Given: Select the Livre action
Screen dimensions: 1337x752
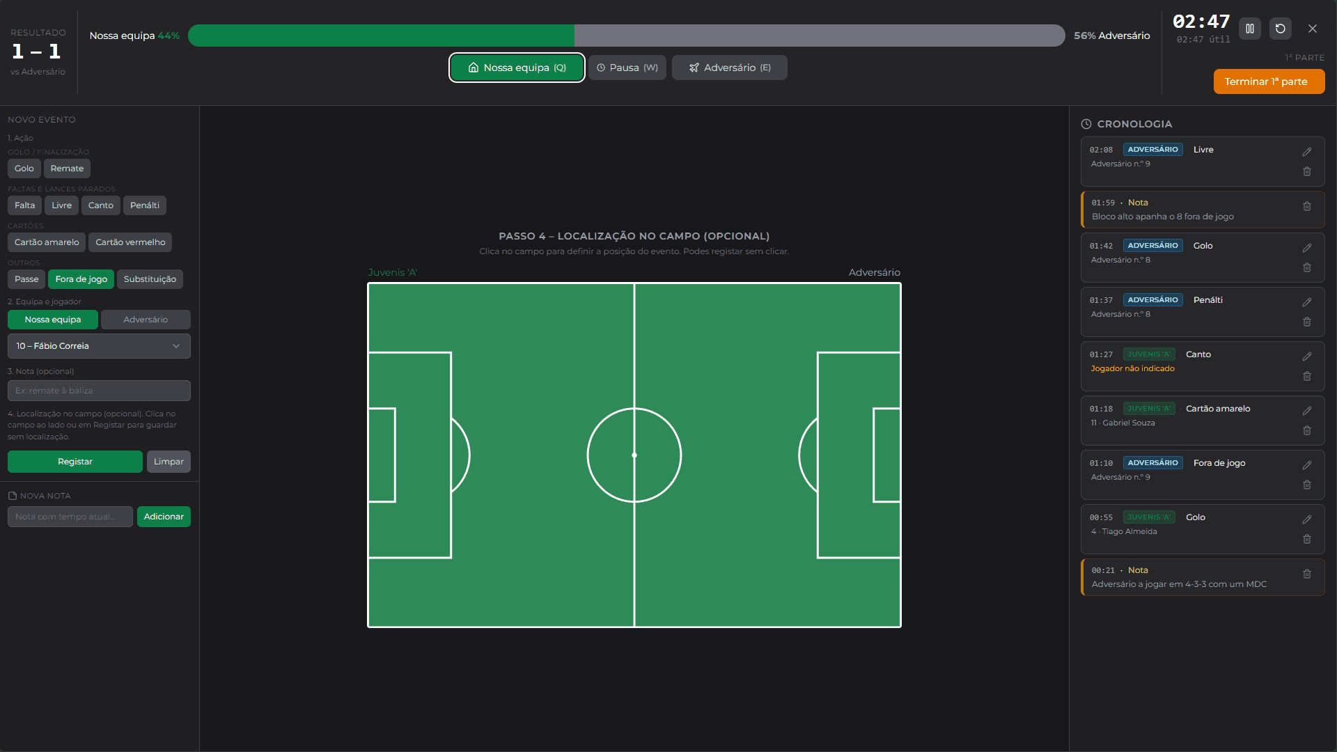Looking at the screenshot, I should pos(61,205).
